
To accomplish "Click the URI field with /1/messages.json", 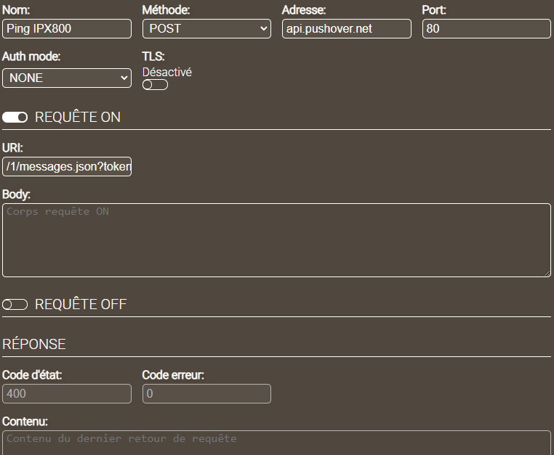I will tap(67, 167).
